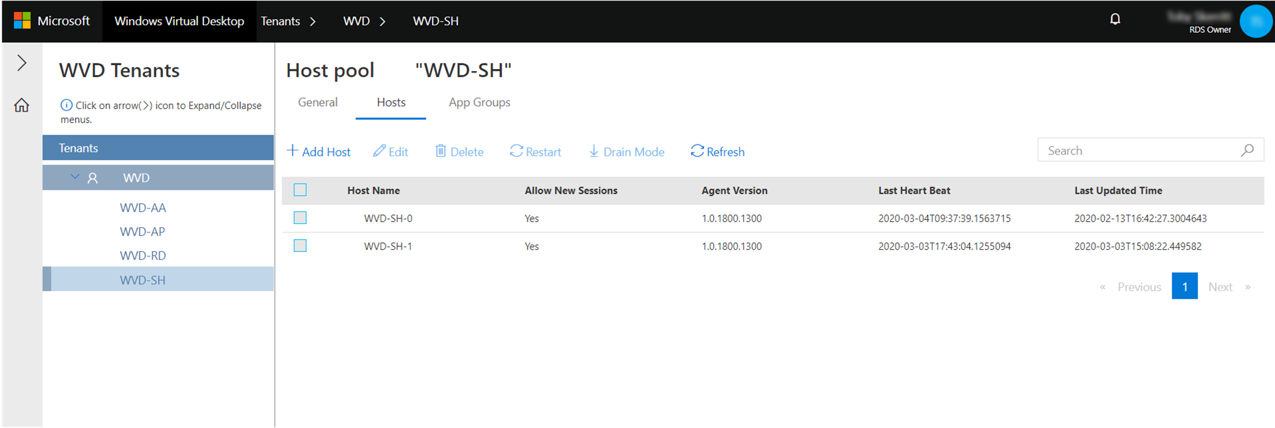
Task: Click the Microsoft logo icon
Action: [x=22, y=21]
